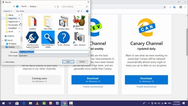Open the Organize dropdown menu

pos(8,11)
